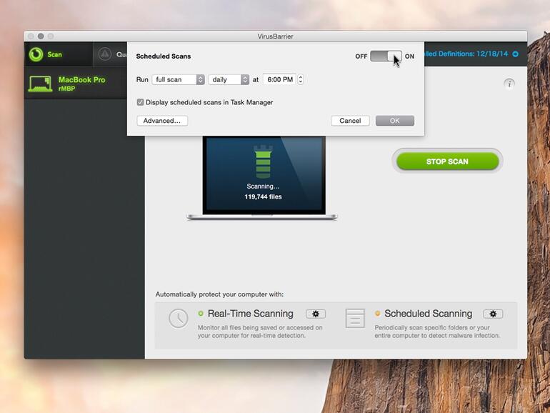Click the scanning laptop illustration
The image size is (550, 413).
(x=262, y=178)
